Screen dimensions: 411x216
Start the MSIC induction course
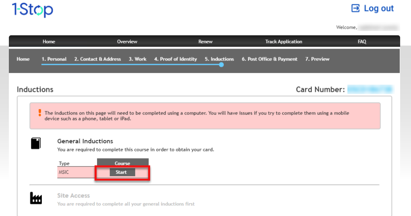pyautogui.click(x=122, y=172)
